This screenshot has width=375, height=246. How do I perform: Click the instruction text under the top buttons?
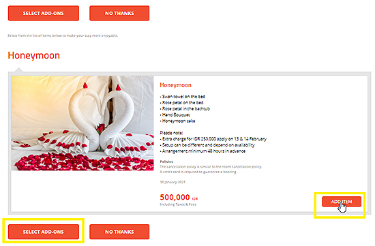tap(63, 35)
